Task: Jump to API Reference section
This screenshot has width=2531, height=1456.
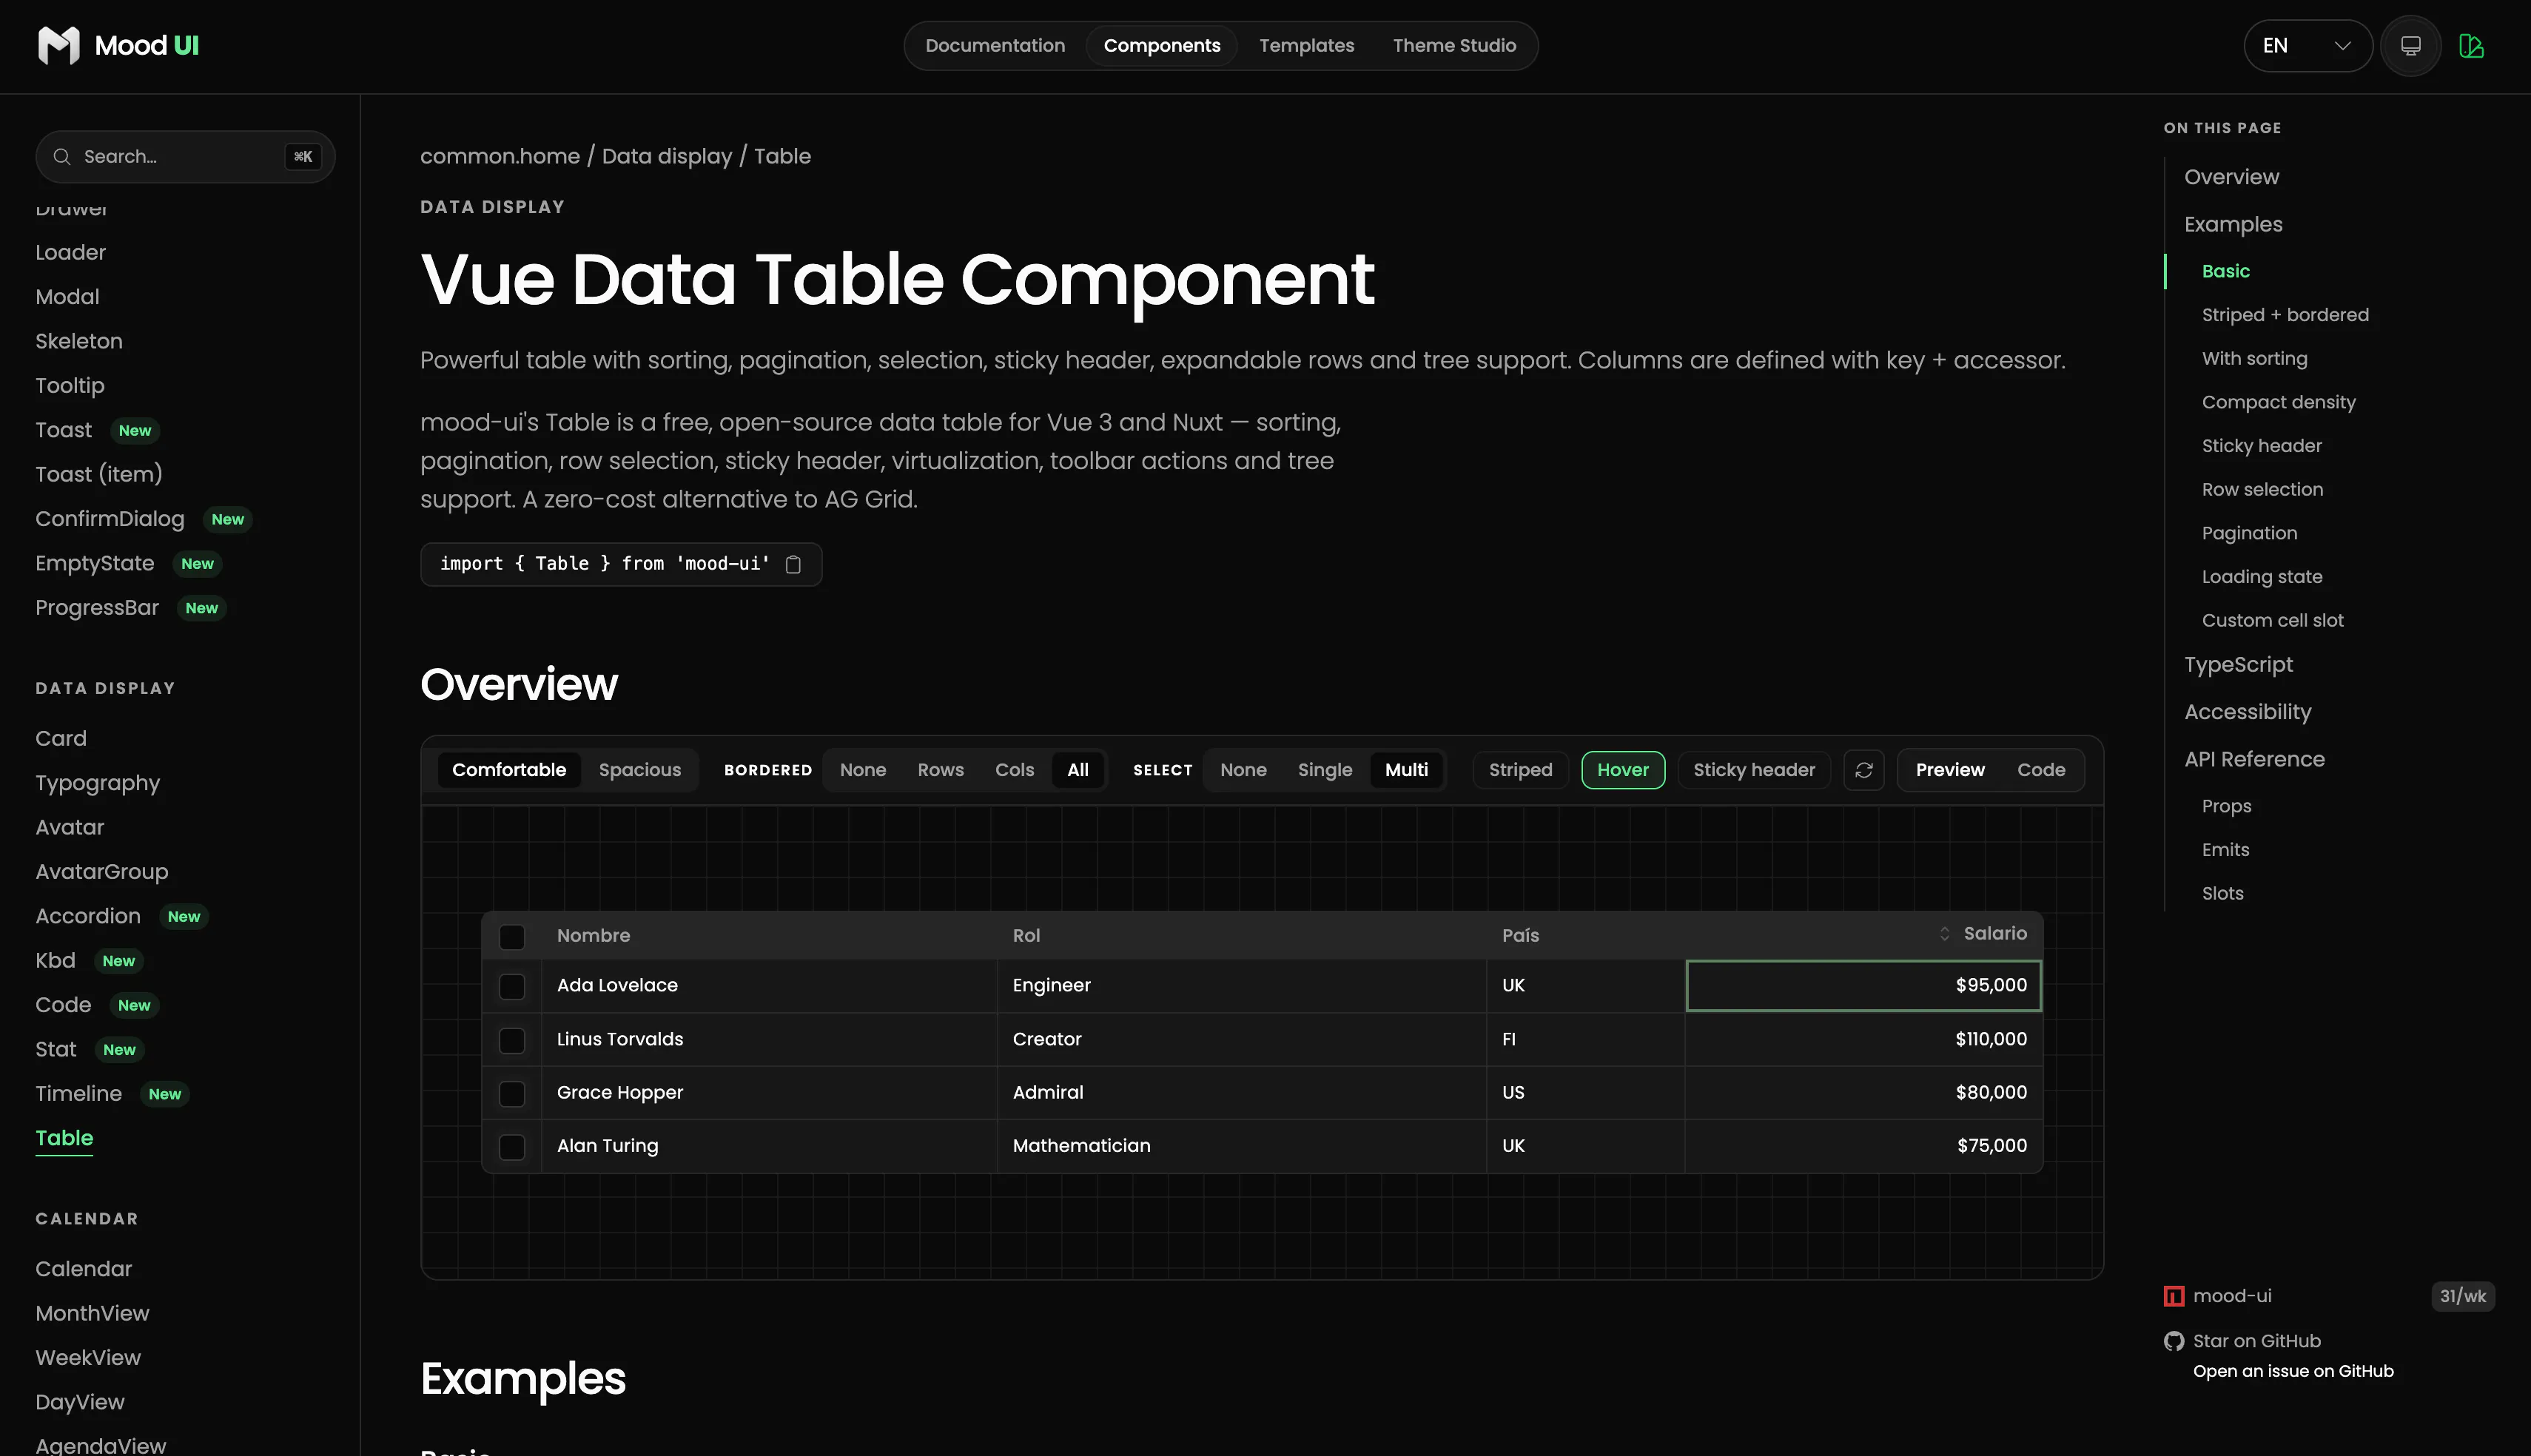Action: [x=2254, y=759]
